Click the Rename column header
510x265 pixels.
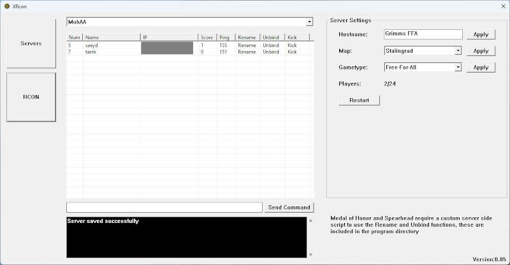coord(247,38)
